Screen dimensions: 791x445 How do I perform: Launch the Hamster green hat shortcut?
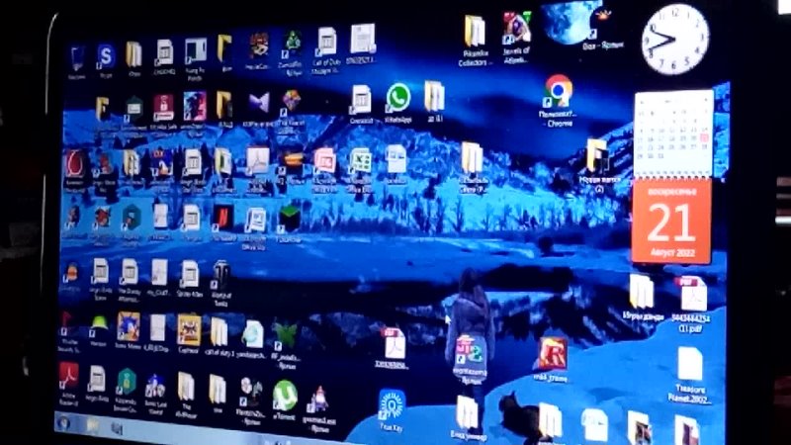pyautogui.click(x=98, y=327)
